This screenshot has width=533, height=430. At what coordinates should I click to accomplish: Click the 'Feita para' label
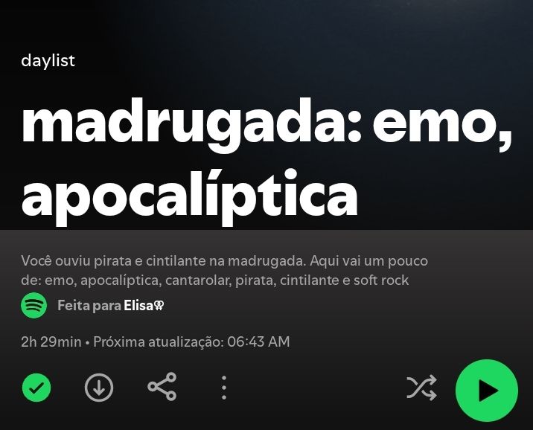(x=89, y=305)
